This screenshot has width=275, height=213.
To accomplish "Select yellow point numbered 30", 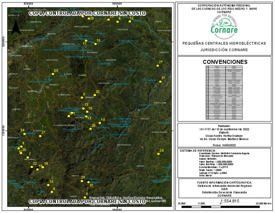I will click(88, 182).
